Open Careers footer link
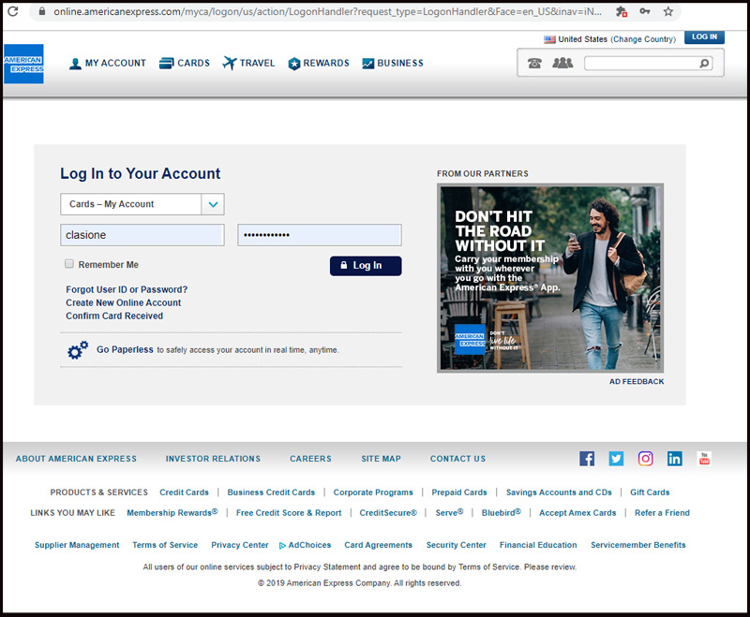This screenshot has height=617, width=750. (310, 459)
